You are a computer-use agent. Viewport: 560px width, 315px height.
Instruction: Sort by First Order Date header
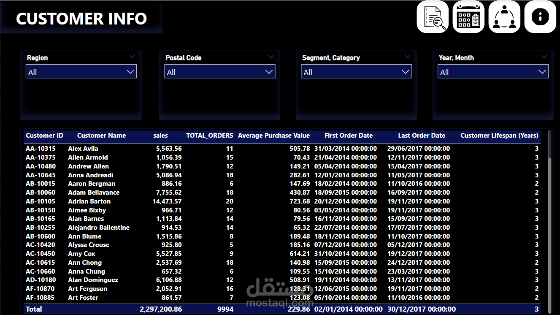[x=349, y=136]
